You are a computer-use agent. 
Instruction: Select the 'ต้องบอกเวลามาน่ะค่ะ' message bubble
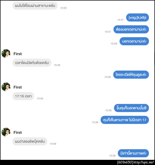[x=131, y=29]
